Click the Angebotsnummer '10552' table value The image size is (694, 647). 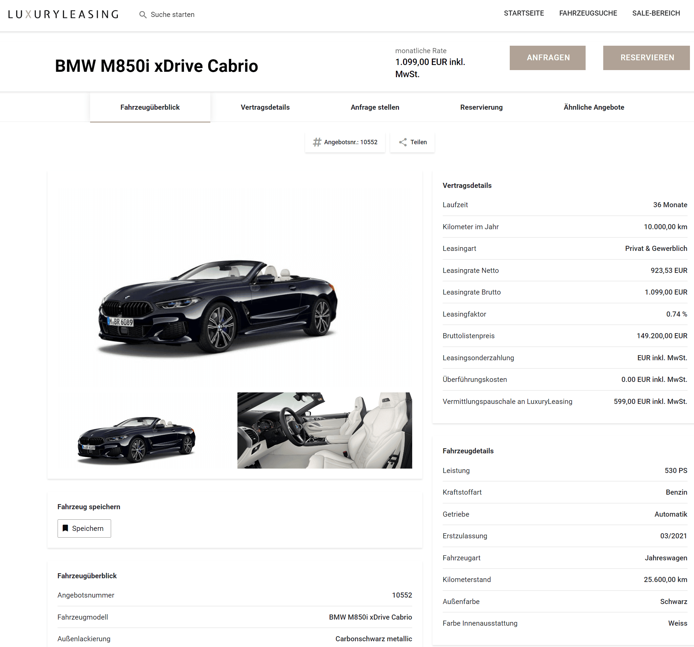click(x=402, y=595)
